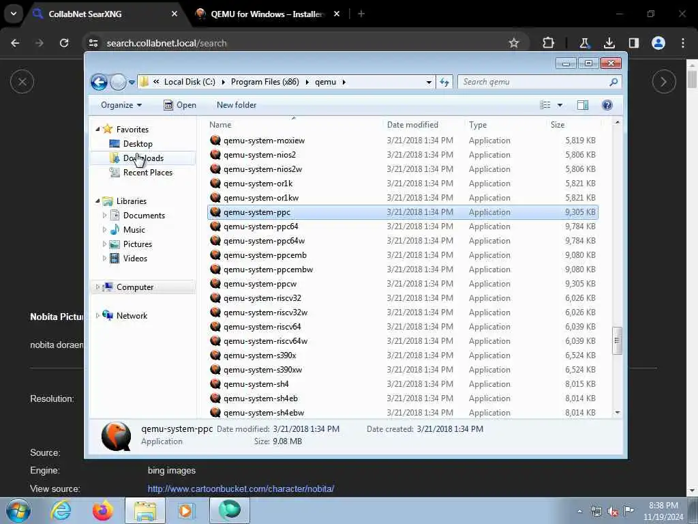Image resolution: width=698 pixels, height=524 pixels.
Task: Open browser profile avatar
Action: (658, 43)
